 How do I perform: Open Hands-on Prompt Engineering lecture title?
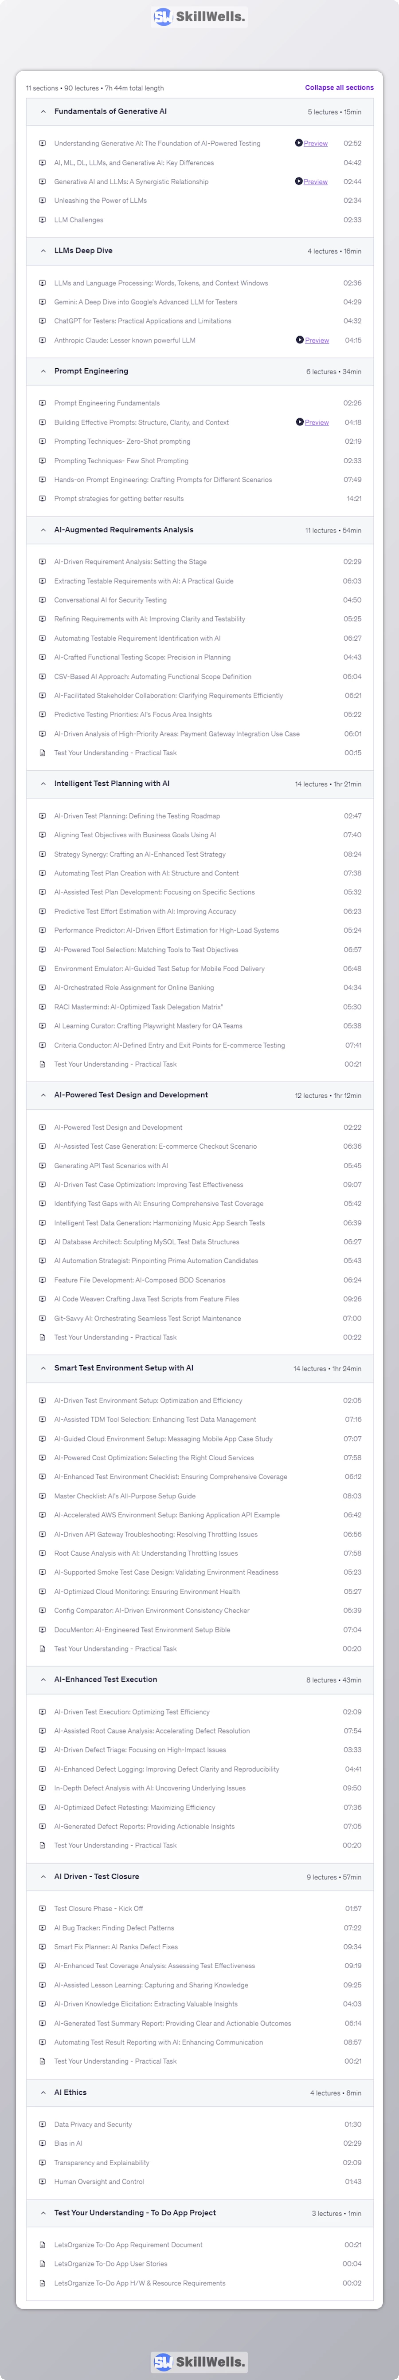(163, 480)
